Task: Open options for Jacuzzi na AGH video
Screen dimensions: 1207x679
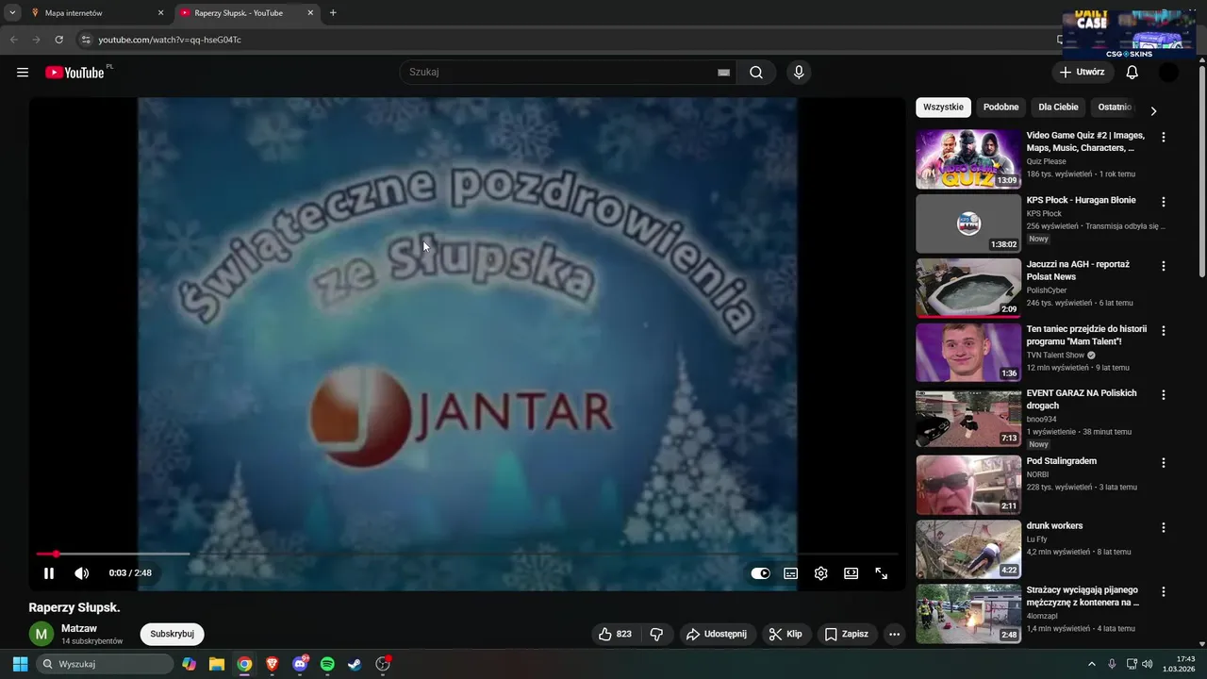Action: pyautogui.click(x=1164, y=266)
